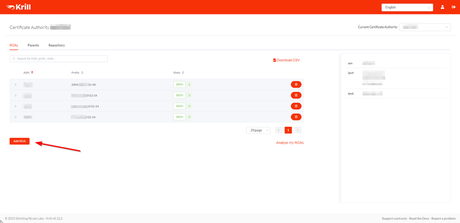Open the user profile icon
The width and height of the screenshot is (460, 223).
point(442,7)
